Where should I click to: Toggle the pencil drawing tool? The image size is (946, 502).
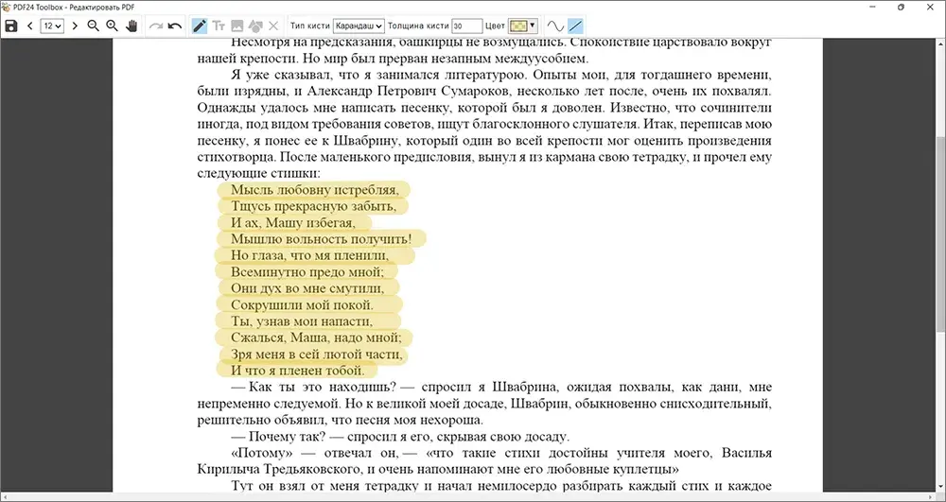pos(199,26)
